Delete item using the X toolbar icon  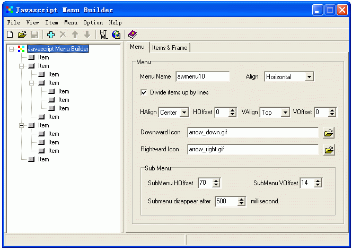[x=63, y=35]
